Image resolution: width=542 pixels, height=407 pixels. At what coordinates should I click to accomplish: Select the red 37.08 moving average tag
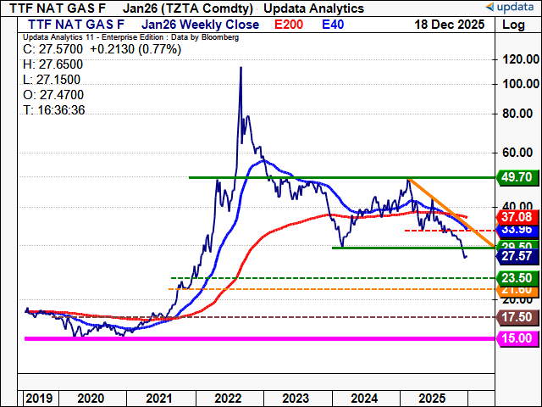[517, 218]
